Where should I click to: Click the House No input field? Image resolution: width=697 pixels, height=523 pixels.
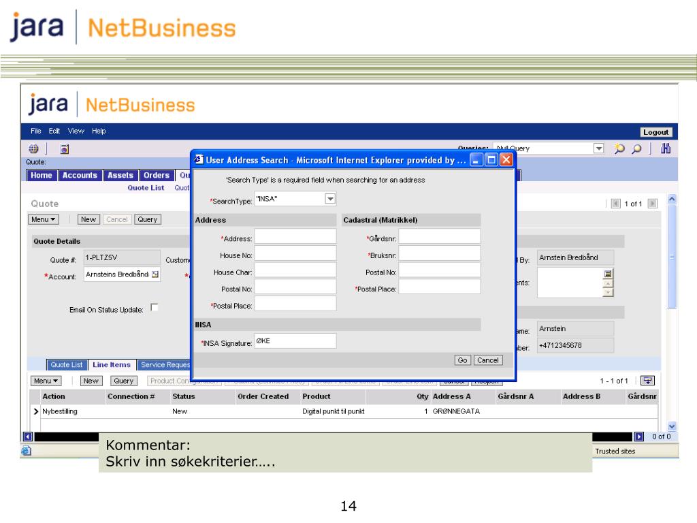pos(295,253)
